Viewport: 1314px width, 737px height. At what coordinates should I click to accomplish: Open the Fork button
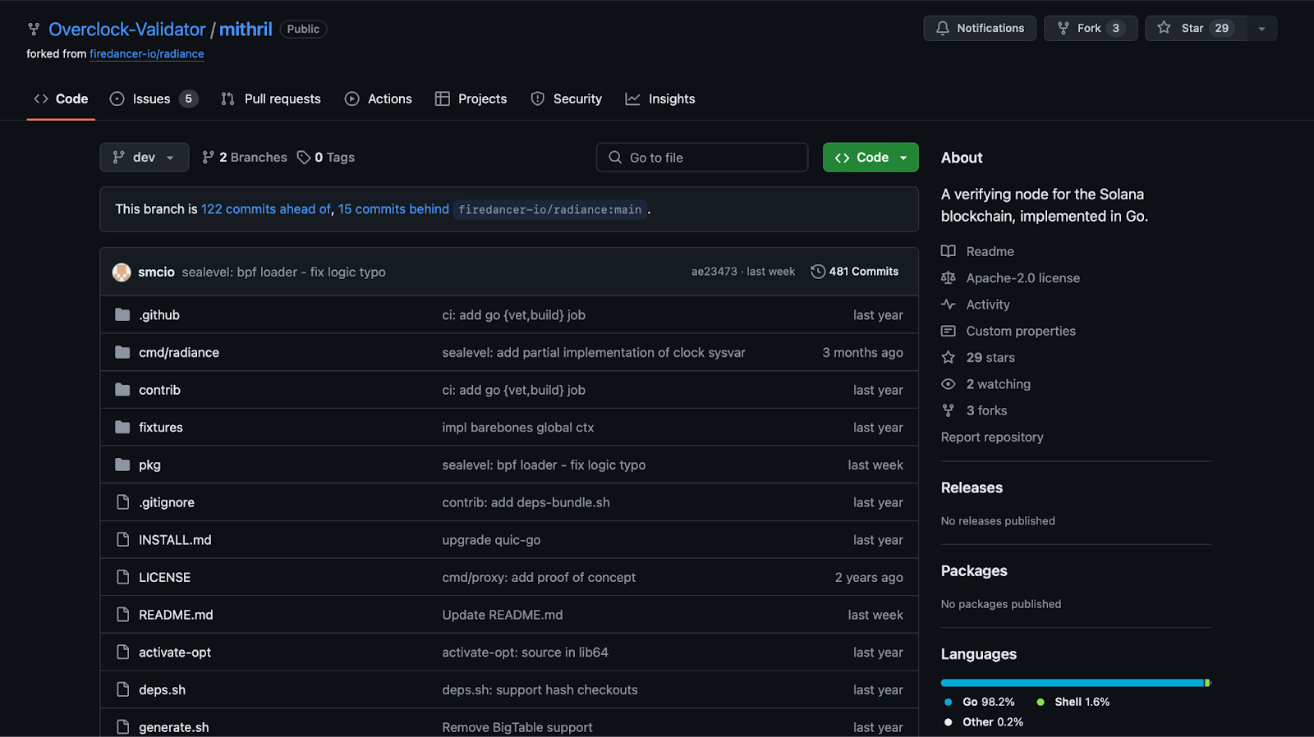1091,28
